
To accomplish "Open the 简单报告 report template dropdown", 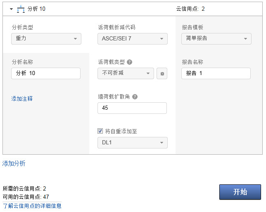I will [x=216, y=39].
